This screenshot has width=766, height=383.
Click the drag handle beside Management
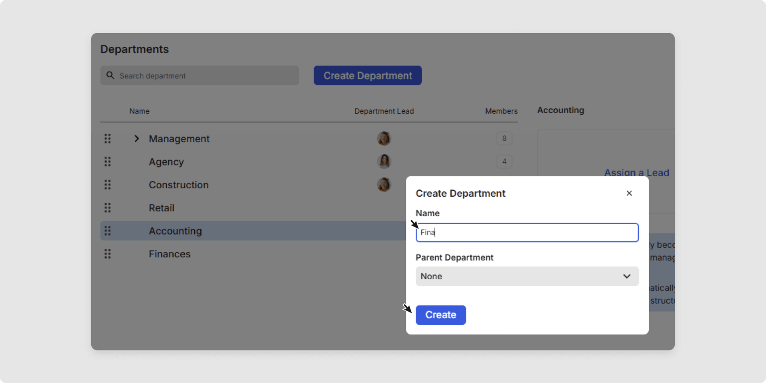pos(107,138)
